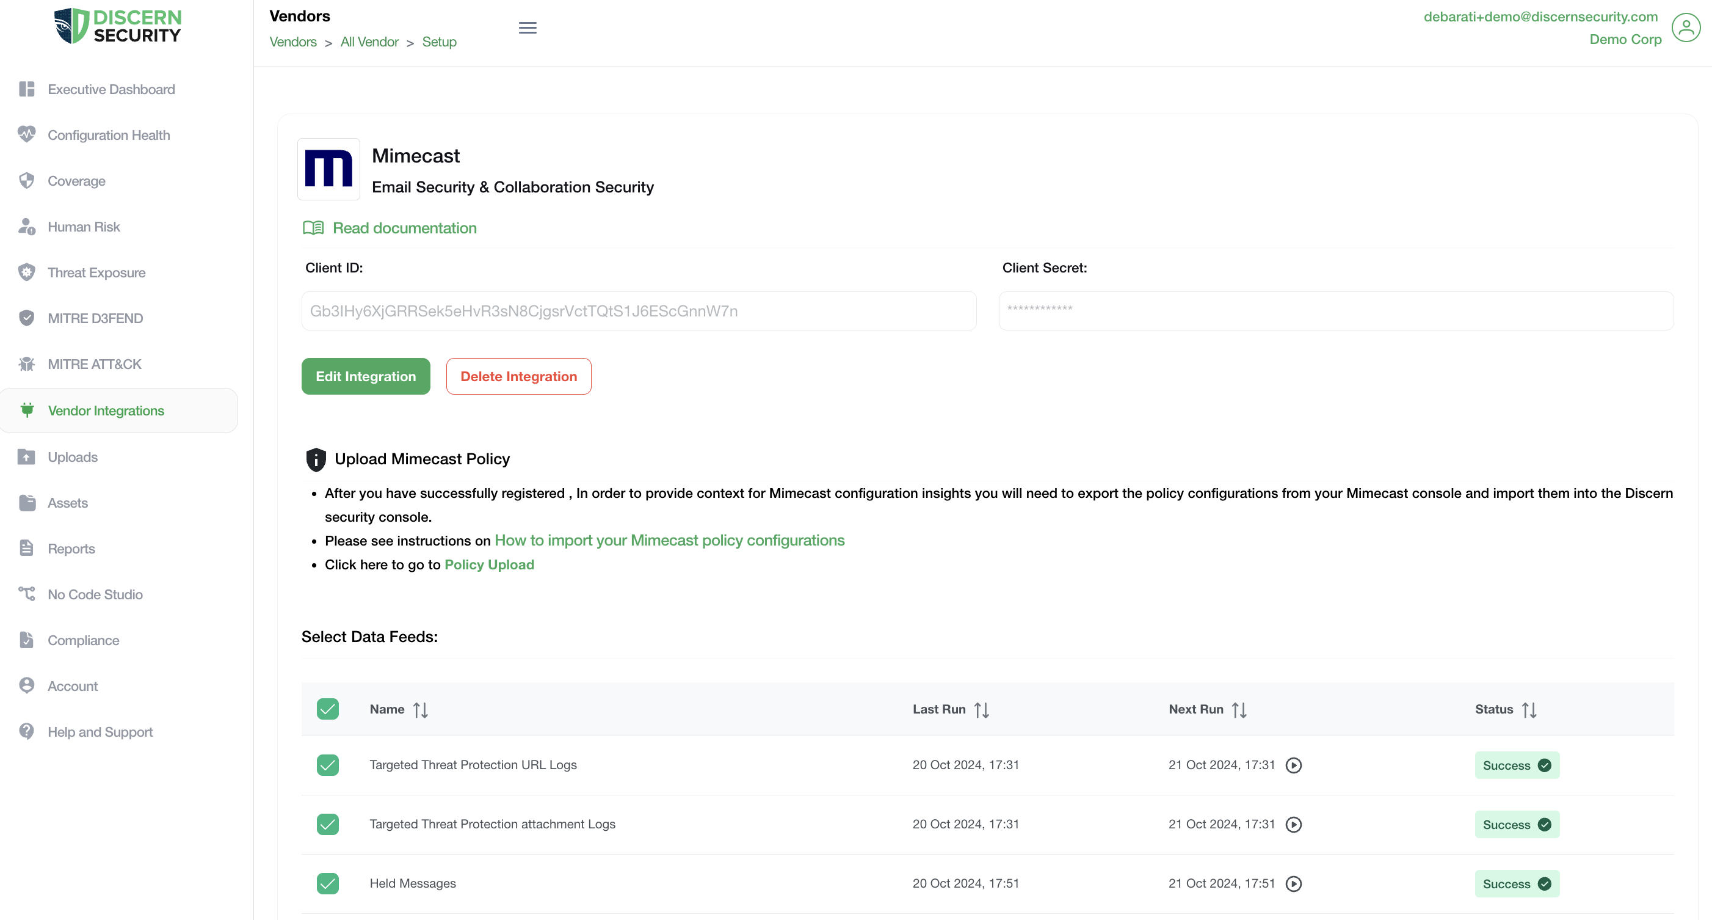Toggle the select-all data feeds checkbox
1712x920 pixels.
pyautogui.click(x=328, y=709)
